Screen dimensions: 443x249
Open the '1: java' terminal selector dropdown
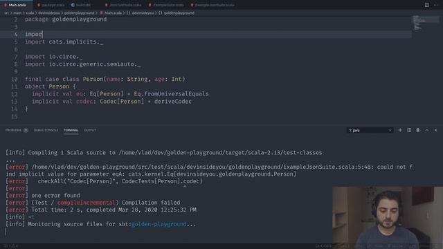pyautogui.click(x=370, y=130)
